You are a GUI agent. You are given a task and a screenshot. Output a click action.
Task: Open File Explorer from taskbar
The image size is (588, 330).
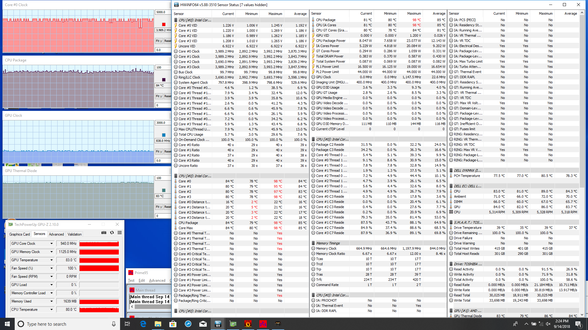click(x=158, y=324)
